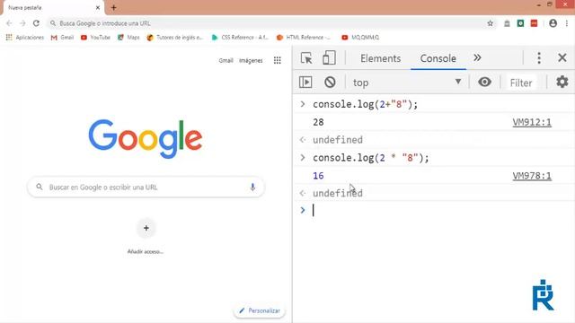Open the Tutores de inglés bookmark
The width and height of the screenshot is (575, 323).
coord(174,38)
